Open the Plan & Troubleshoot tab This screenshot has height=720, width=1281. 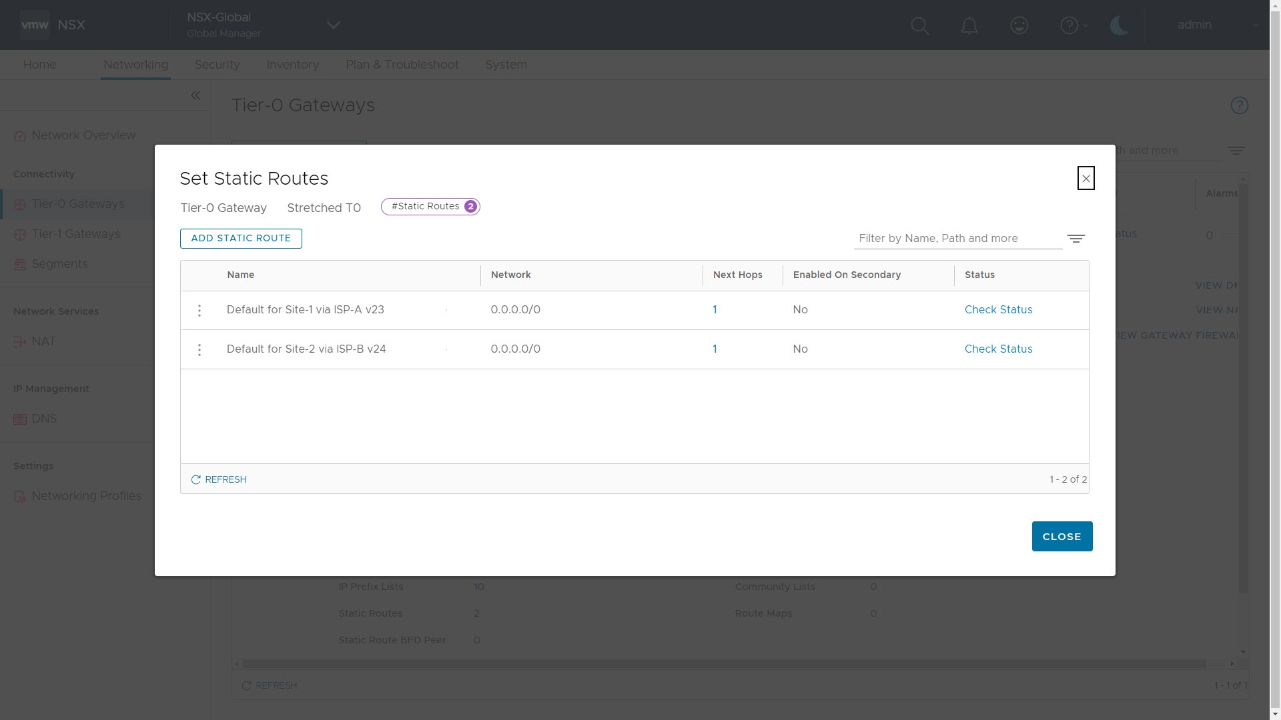pyautogui.click(x=402, y=65)
